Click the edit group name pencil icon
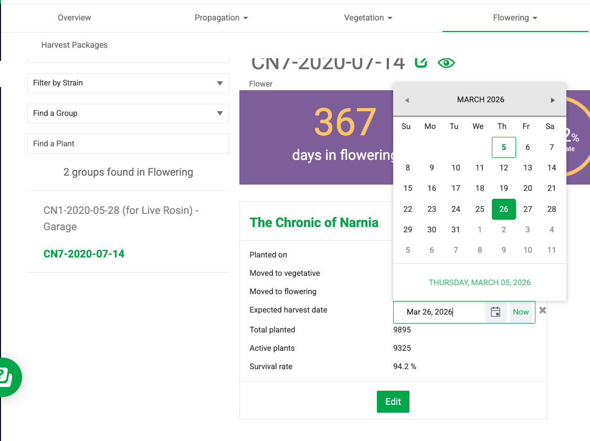Screen dimensions: 590x441 tap(420, 62)
